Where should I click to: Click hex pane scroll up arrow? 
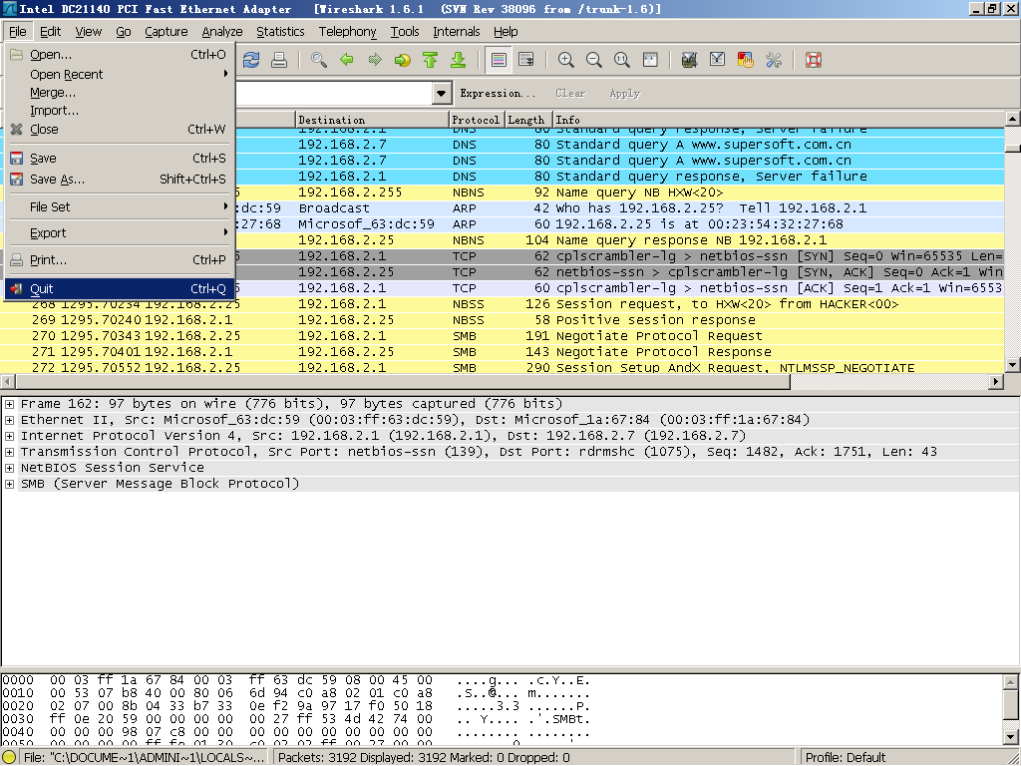1011,682
